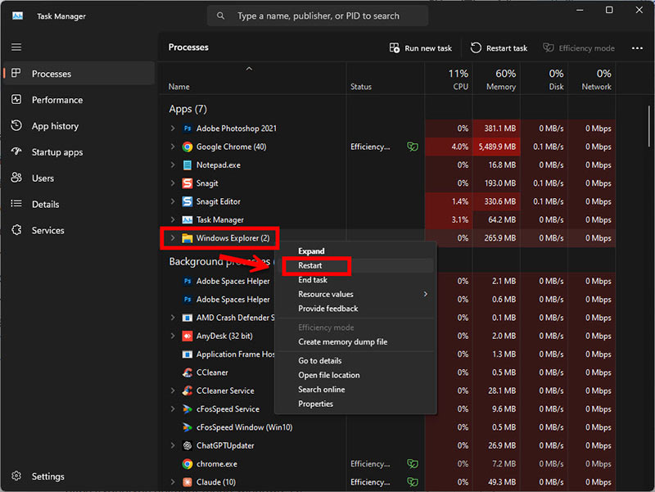Click Google Chrome's efficiency leaf status icon

point(413,147)
